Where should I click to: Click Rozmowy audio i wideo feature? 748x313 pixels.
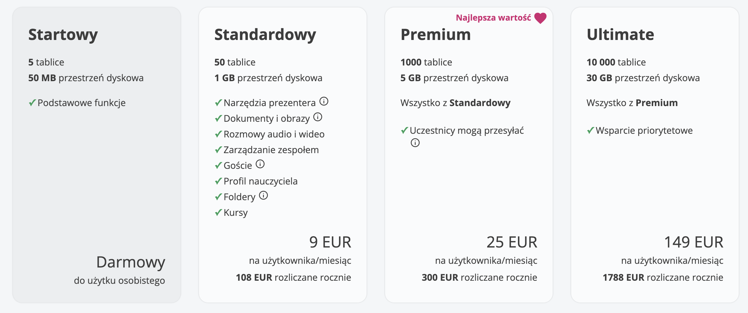tap(274, 134)
